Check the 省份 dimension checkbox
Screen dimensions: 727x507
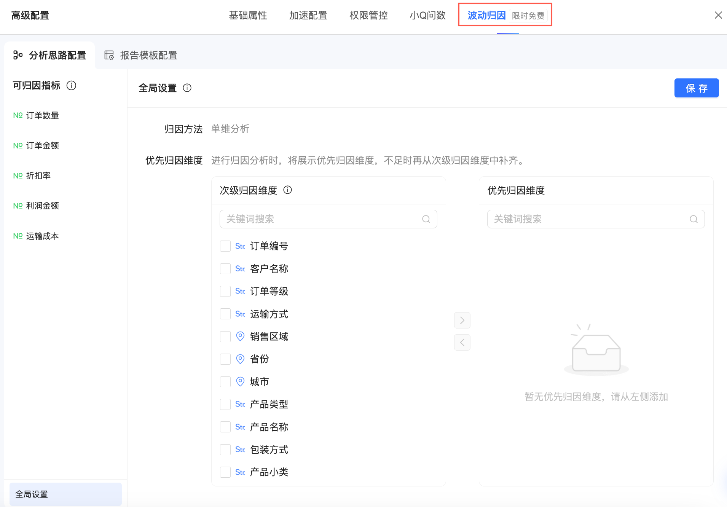click(225, 359)
